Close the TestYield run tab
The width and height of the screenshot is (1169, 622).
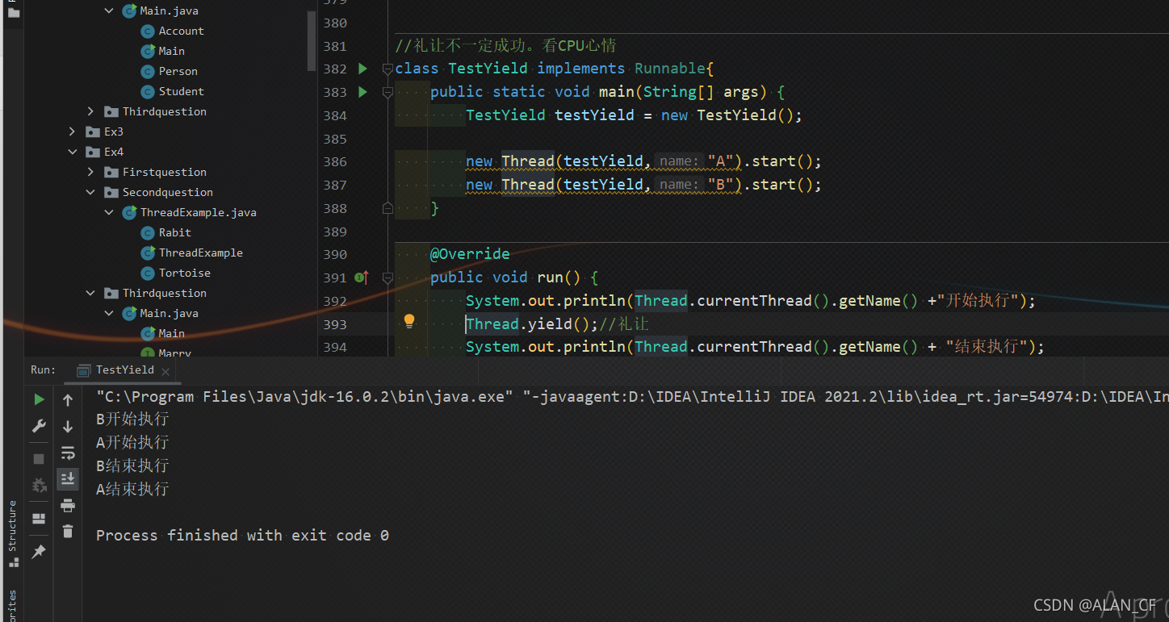point(166,371)
